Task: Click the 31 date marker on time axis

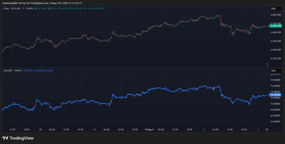Action: pyautogui.click(x=95, y=130)
